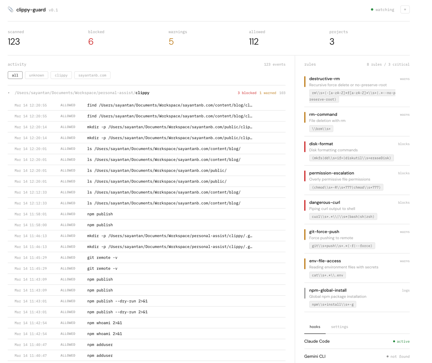Click the green watching status dot
Image resolution: width=432 pixels, height=363 pixels.
(371, 10)
